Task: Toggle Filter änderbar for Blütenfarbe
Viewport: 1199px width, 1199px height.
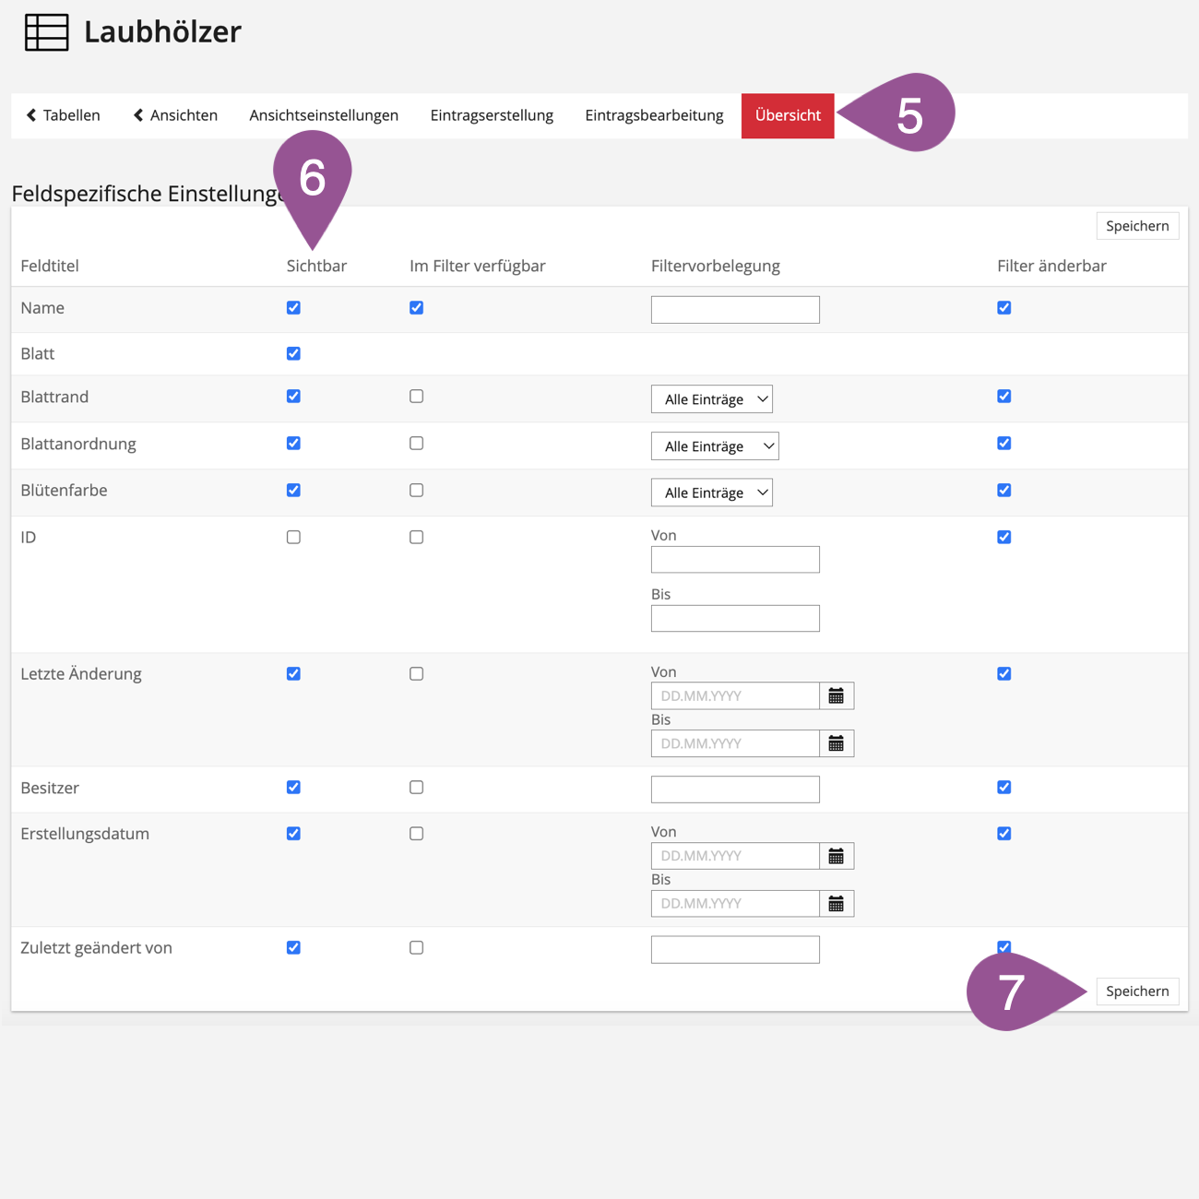Action: (x=1004, y=491)
